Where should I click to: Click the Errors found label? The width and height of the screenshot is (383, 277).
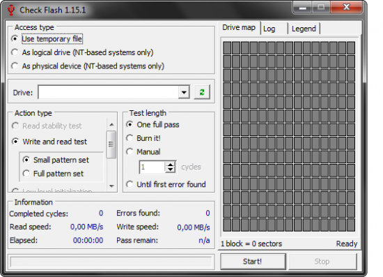(139, 213)
